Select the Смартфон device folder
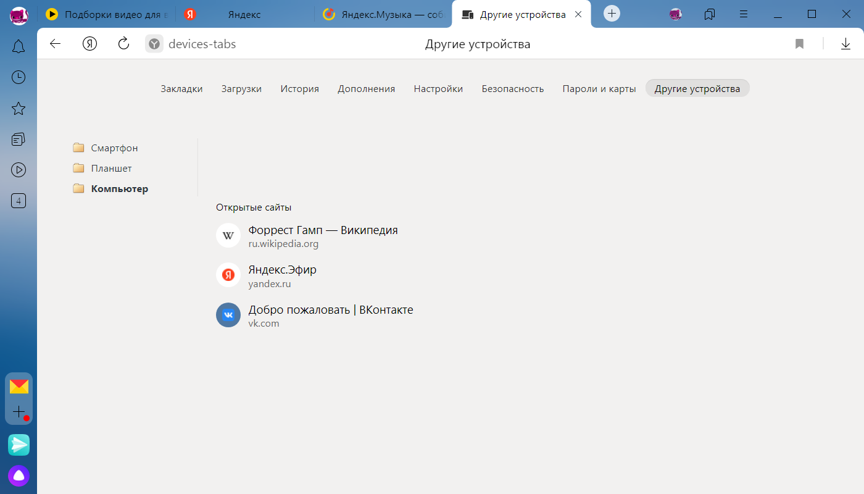 click(x=114, y=148)
